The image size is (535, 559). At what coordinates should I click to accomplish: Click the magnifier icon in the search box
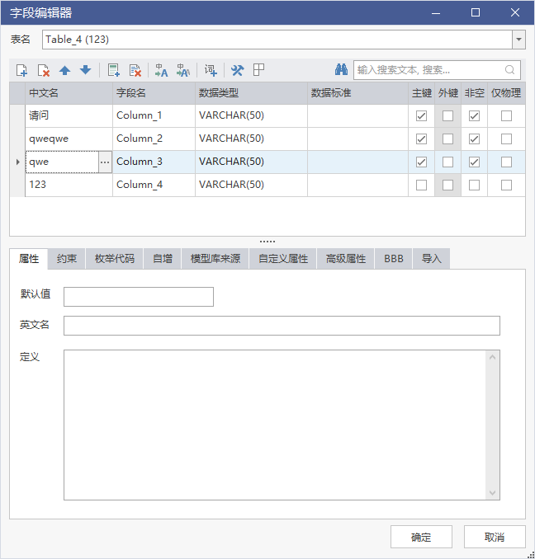(509, 70)
